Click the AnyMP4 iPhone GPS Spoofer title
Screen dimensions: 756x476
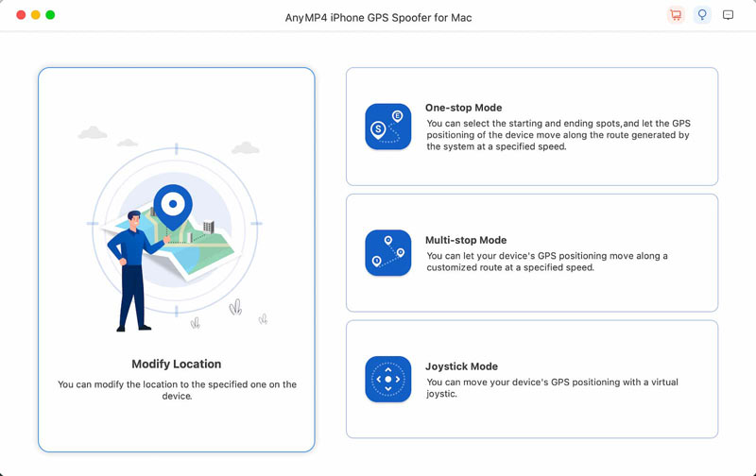[x=379, y=18]
